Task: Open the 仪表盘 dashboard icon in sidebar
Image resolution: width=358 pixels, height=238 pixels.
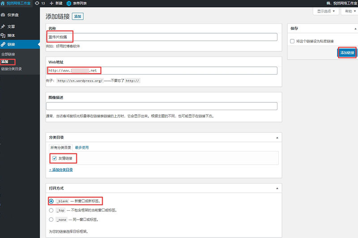Action: click(x=4, y=15)
